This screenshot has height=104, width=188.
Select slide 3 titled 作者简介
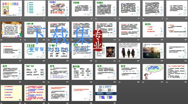[x=58, y=9]
